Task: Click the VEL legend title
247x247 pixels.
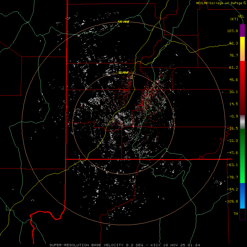Action: (241, 16)
